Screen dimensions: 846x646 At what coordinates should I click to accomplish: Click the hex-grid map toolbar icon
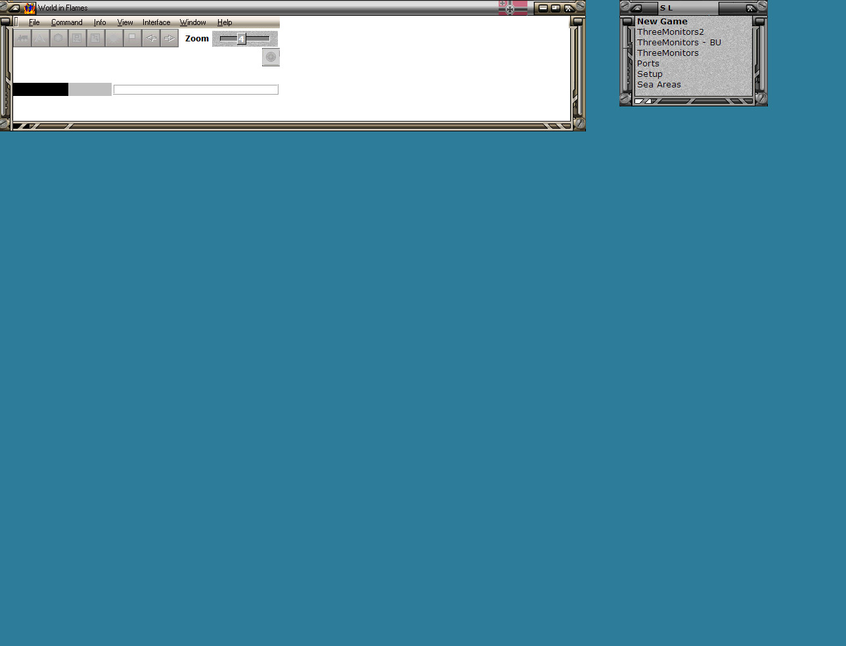pyautogui.click(x=95, y=38)
